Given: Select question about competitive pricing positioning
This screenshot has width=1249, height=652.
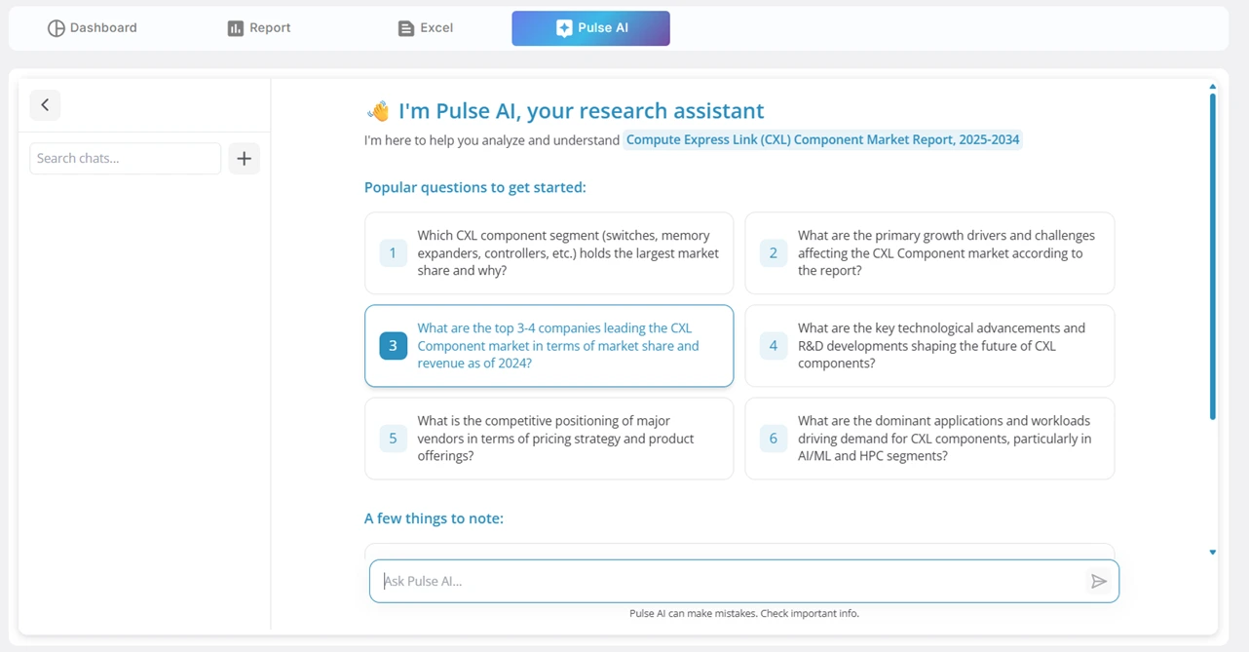Looking at the screenshot, I should point(549,438).
